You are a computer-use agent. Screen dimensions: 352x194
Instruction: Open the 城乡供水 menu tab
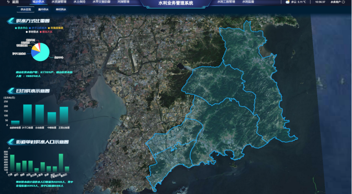coord(38,2)
